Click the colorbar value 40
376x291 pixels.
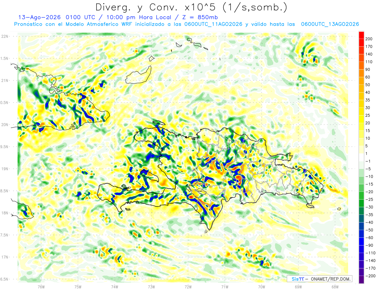pyautogui.click(x=368, y=92)
